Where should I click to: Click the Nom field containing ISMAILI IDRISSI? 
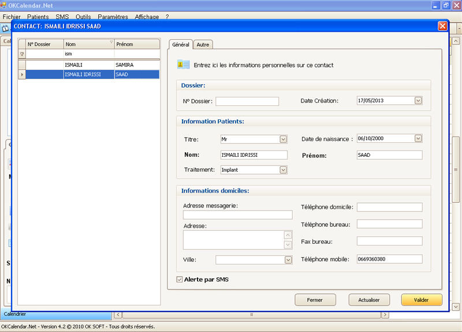point(254,155)
